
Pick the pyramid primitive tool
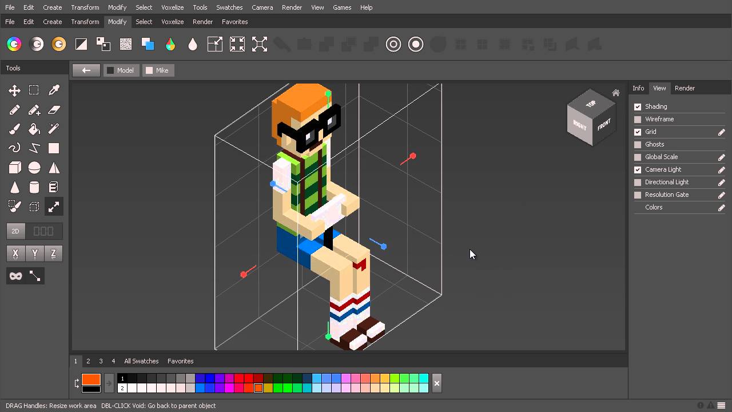click(54, 168)
